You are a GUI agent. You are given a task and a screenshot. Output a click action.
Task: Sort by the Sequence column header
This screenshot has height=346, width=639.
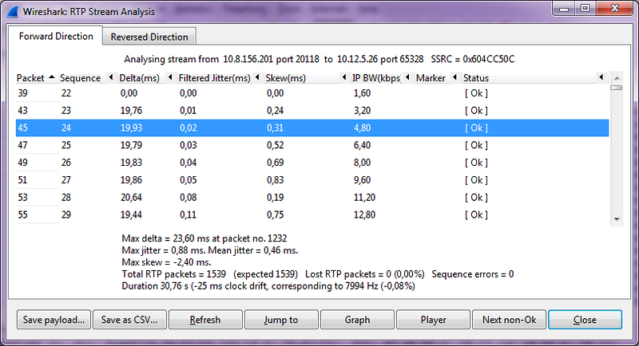[81, 77]
